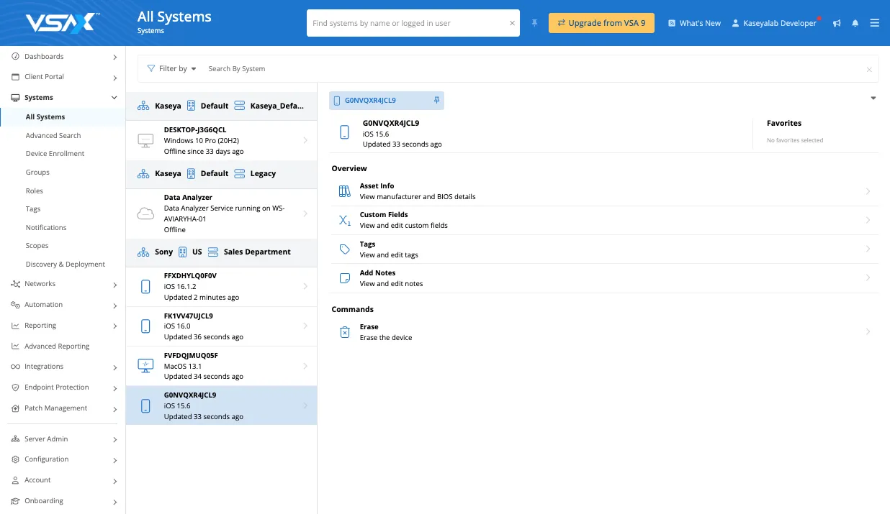Select Advanced Search menu item
This screenshot has height=514, width=890.
click(x=53, y=135)
